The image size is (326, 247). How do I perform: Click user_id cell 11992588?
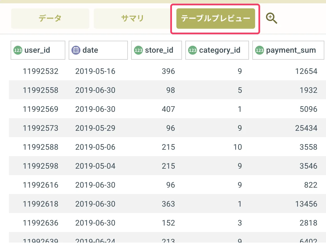[x=40, y=147]
